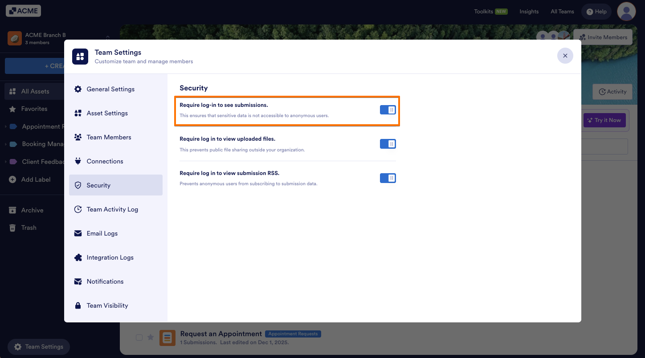Image resolution: width=645 pixels, height=358 pixels.
Task: Toggle Require log-in to see submissions
Action: 388,110
